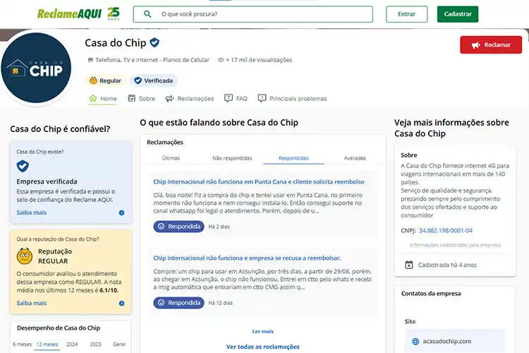The height and width of the screenshot is (353, 529).
Task: Click the Reclamações tab megaphone icon
Action: 169,99
